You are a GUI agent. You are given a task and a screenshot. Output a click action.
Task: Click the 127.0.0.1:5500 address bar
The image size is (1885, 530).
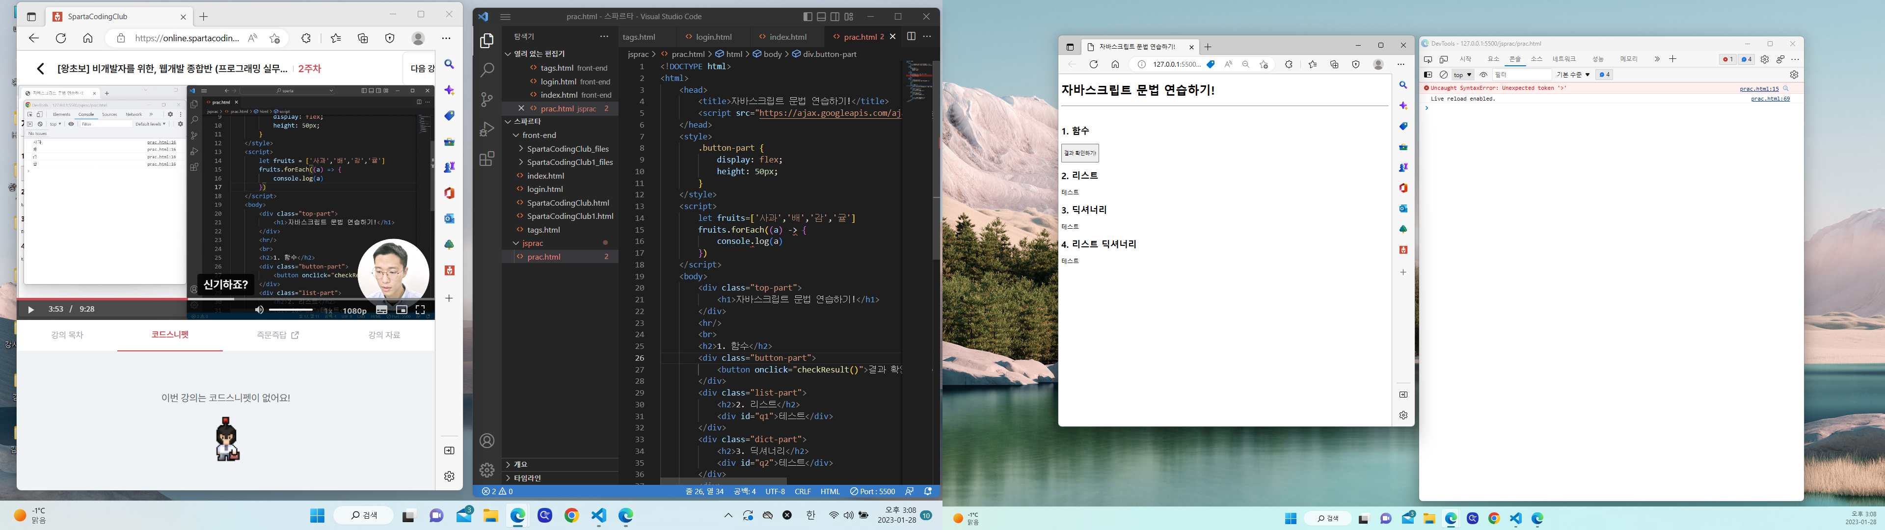pos(1201,64)
